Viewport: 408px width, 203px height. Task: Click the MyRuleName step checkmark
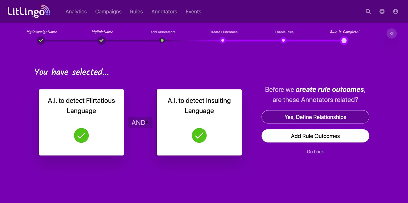101,40
